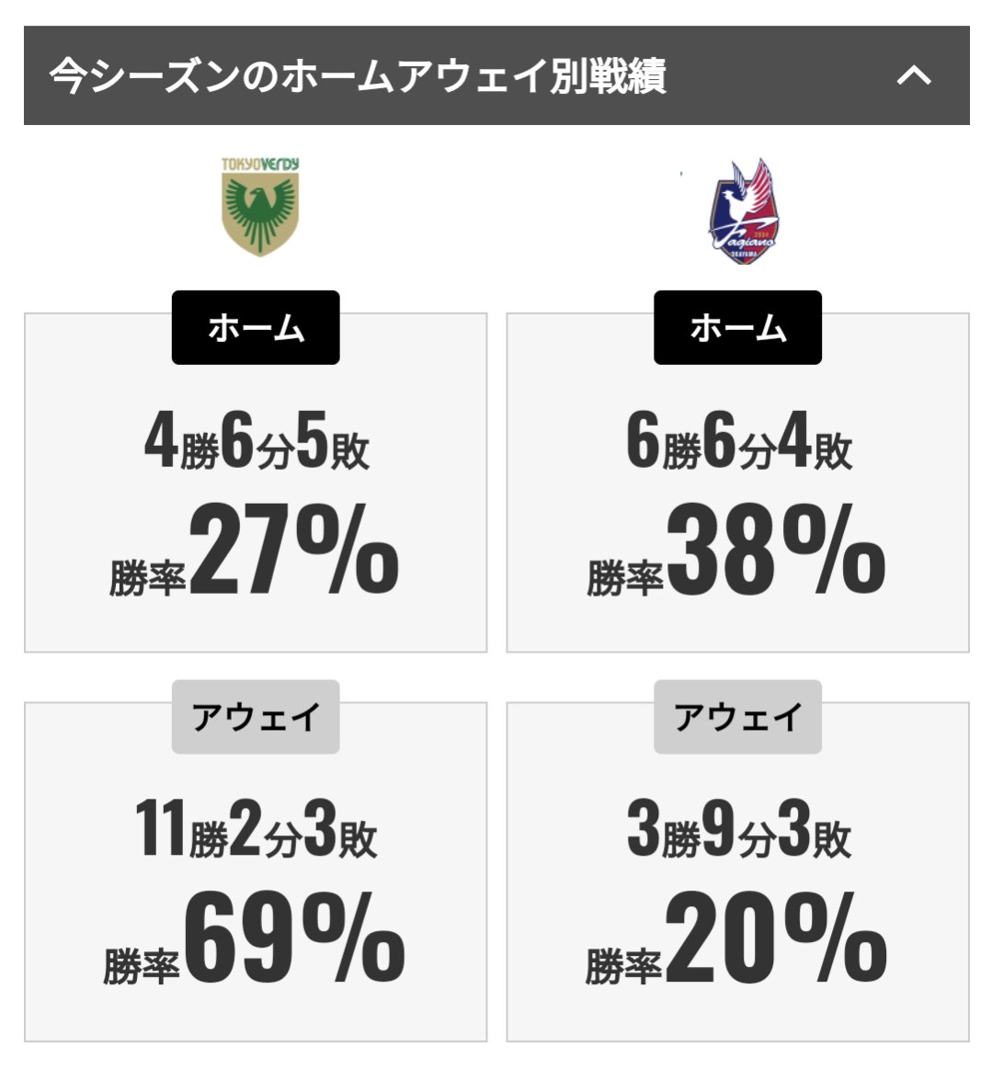The image size is (992, 1080).
Task: Select Fagiano Okayama's アウェイ label
Action: (738, 716)
